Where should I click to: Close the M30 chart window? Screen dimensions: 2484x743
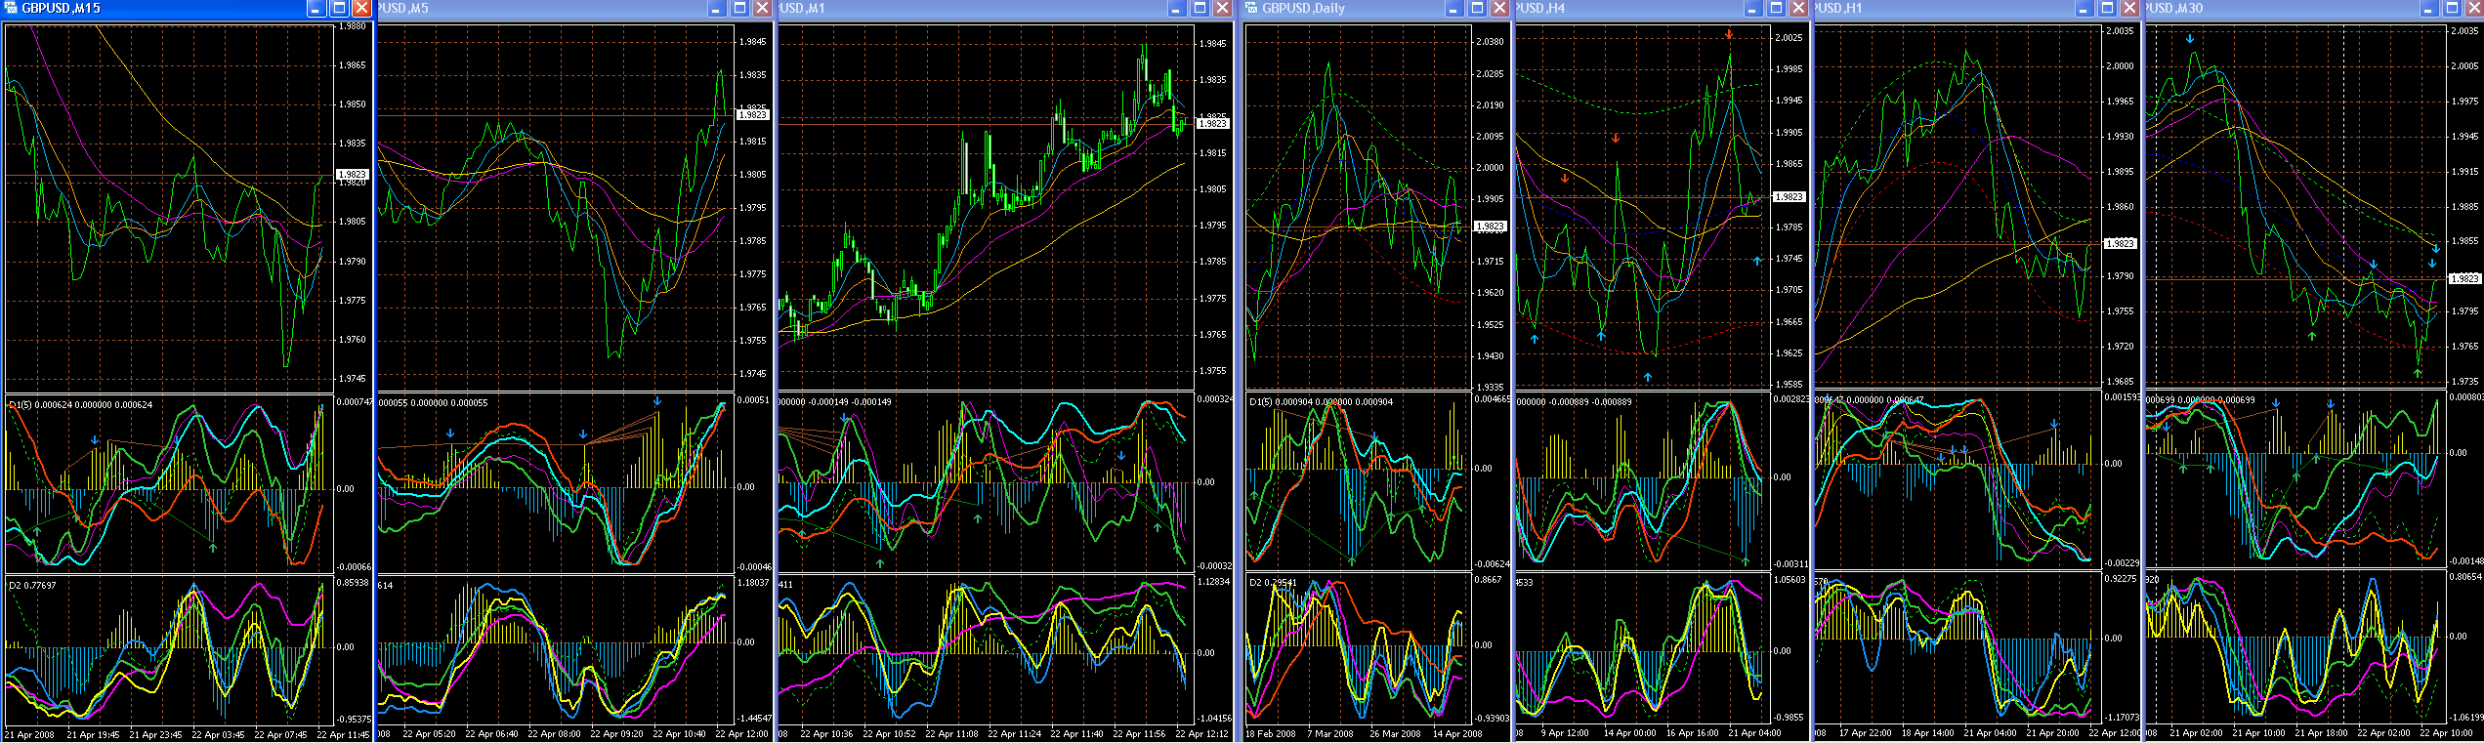tap(2475, 9)
